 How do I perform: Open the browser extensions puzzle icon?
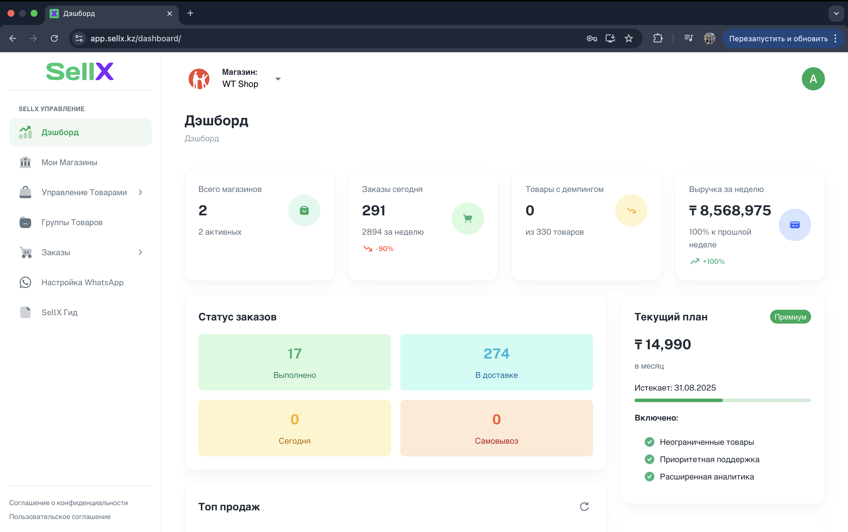pyautogui.click(x=658, y=38)
